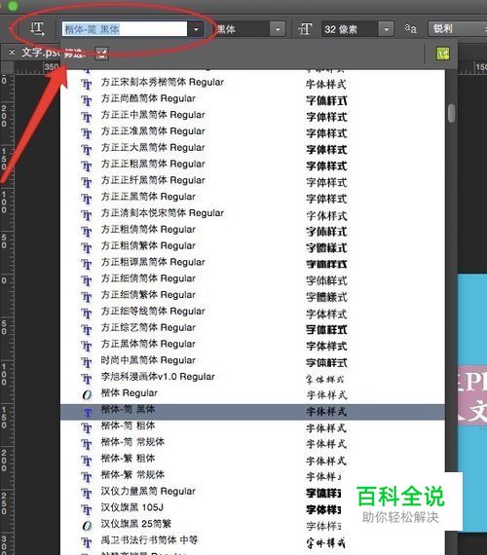Click the font size tT icon
Image resolution: width=487 pixels, height=555 pixels.
coord(305,29)
